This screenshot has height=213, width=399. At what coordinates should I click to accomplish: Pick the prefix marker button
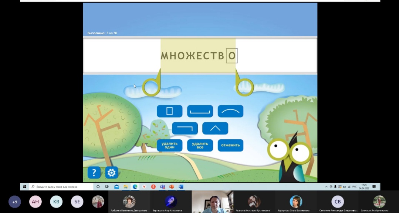click(185, 128)
